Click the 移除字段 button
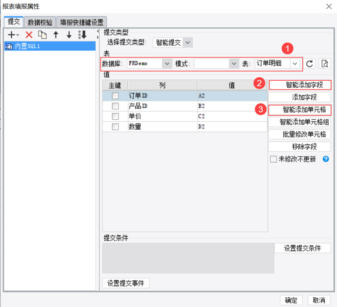The height and width of the screenshot is (307, 337). click(x=300, y=146)
